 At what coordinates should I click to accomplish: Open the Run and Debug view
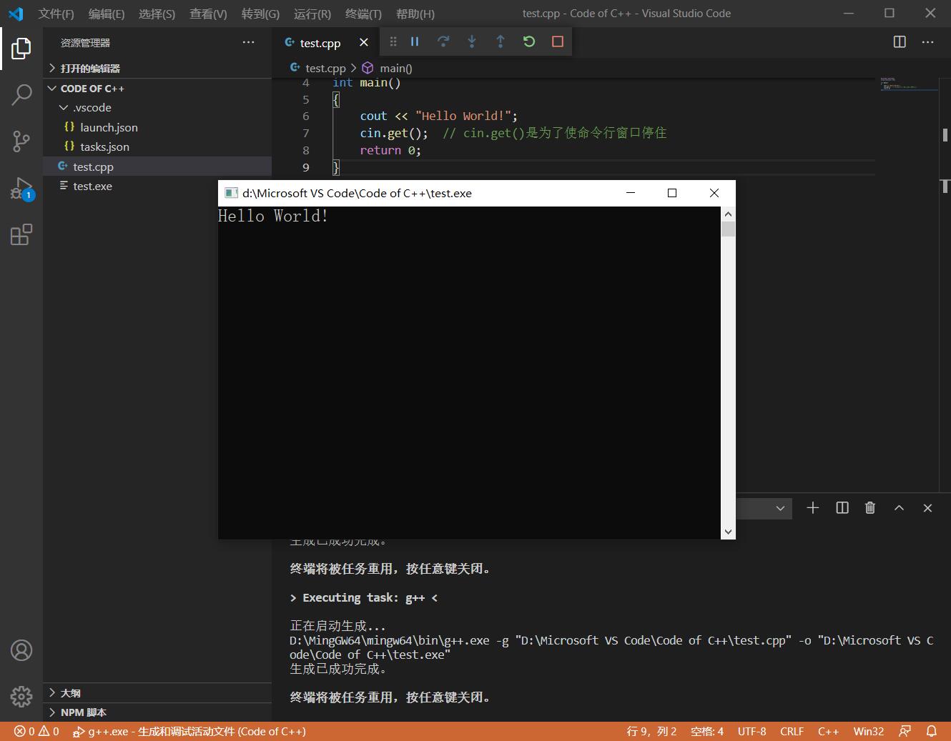click(21, 189)
